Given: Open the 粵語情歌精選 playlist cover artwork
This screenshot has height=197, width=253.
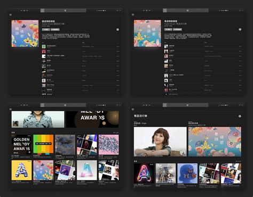Looking at the screenshot, I should pos(147,34).
